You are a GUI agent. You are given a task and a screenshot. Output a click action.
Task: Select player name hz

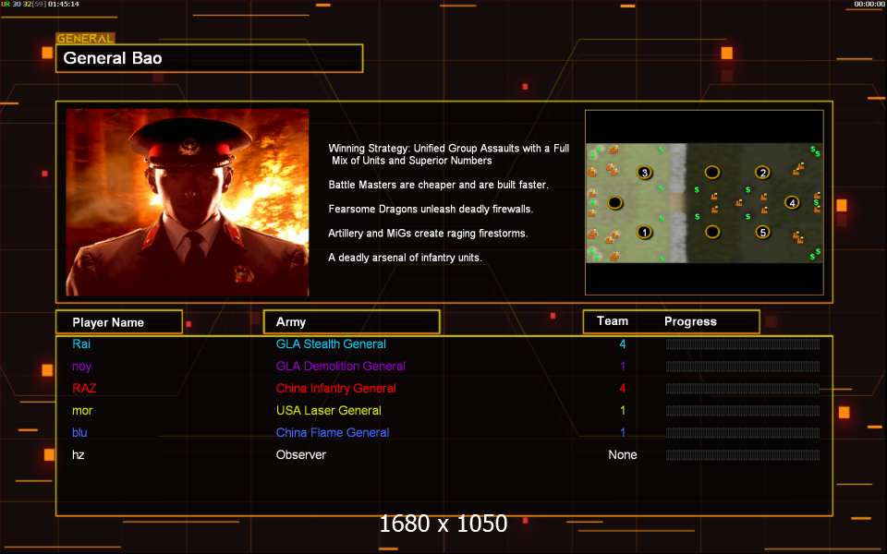coord(78,454)
